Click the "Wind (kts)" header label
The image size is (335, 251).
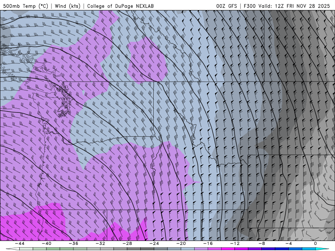(68, 6)
